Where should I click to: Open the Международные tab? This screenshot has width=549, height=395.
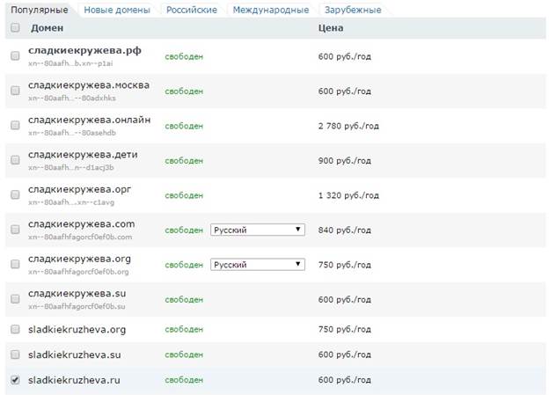(x=271, y=10)
